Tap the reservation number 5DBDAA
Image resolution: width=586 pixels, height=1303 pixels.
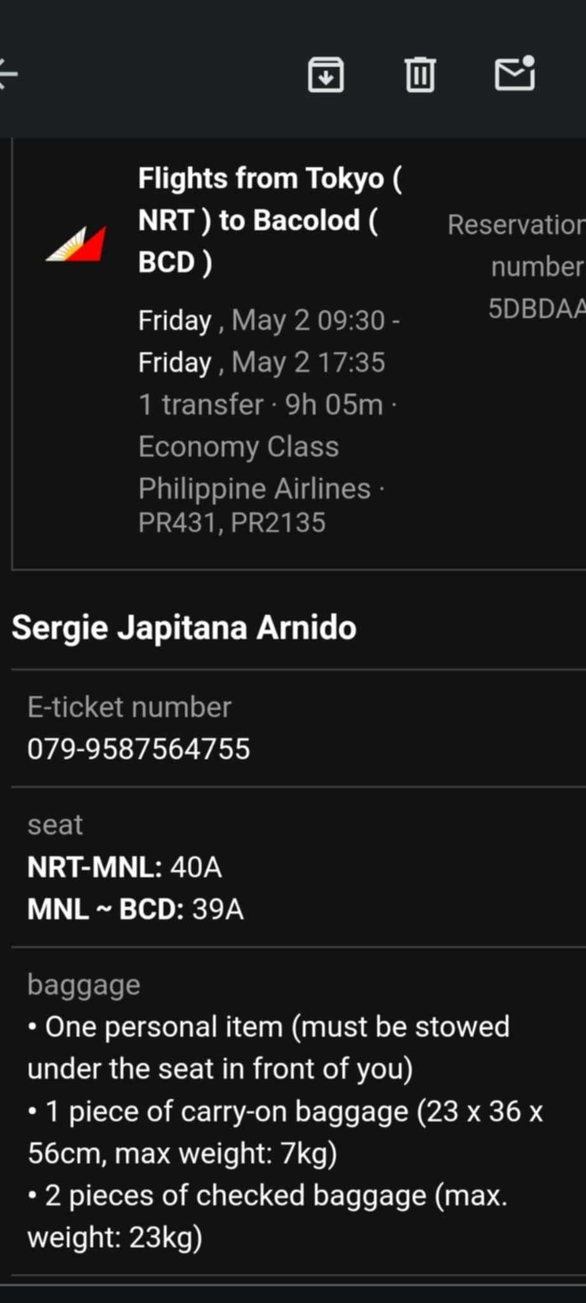click(536, 309)
